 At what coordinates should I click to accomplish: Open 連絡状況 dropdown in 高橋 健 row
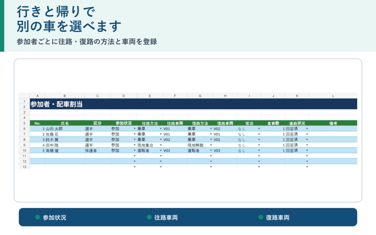point(307,151)
